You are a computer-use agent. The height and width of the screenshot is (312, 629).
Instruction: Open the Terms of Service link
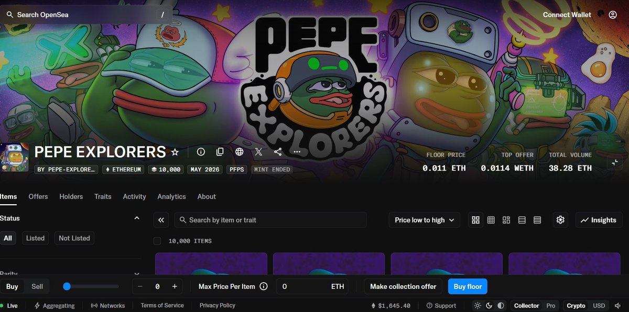click(x=162, y=305)
